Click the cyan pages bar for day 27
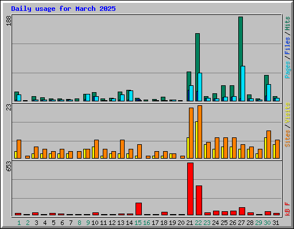The height and width of the screenshot is (229, 294). click(243, 84)
